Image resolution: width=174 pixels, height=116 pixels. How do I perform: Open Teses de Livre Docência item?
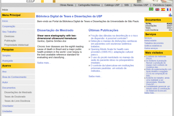17,101
